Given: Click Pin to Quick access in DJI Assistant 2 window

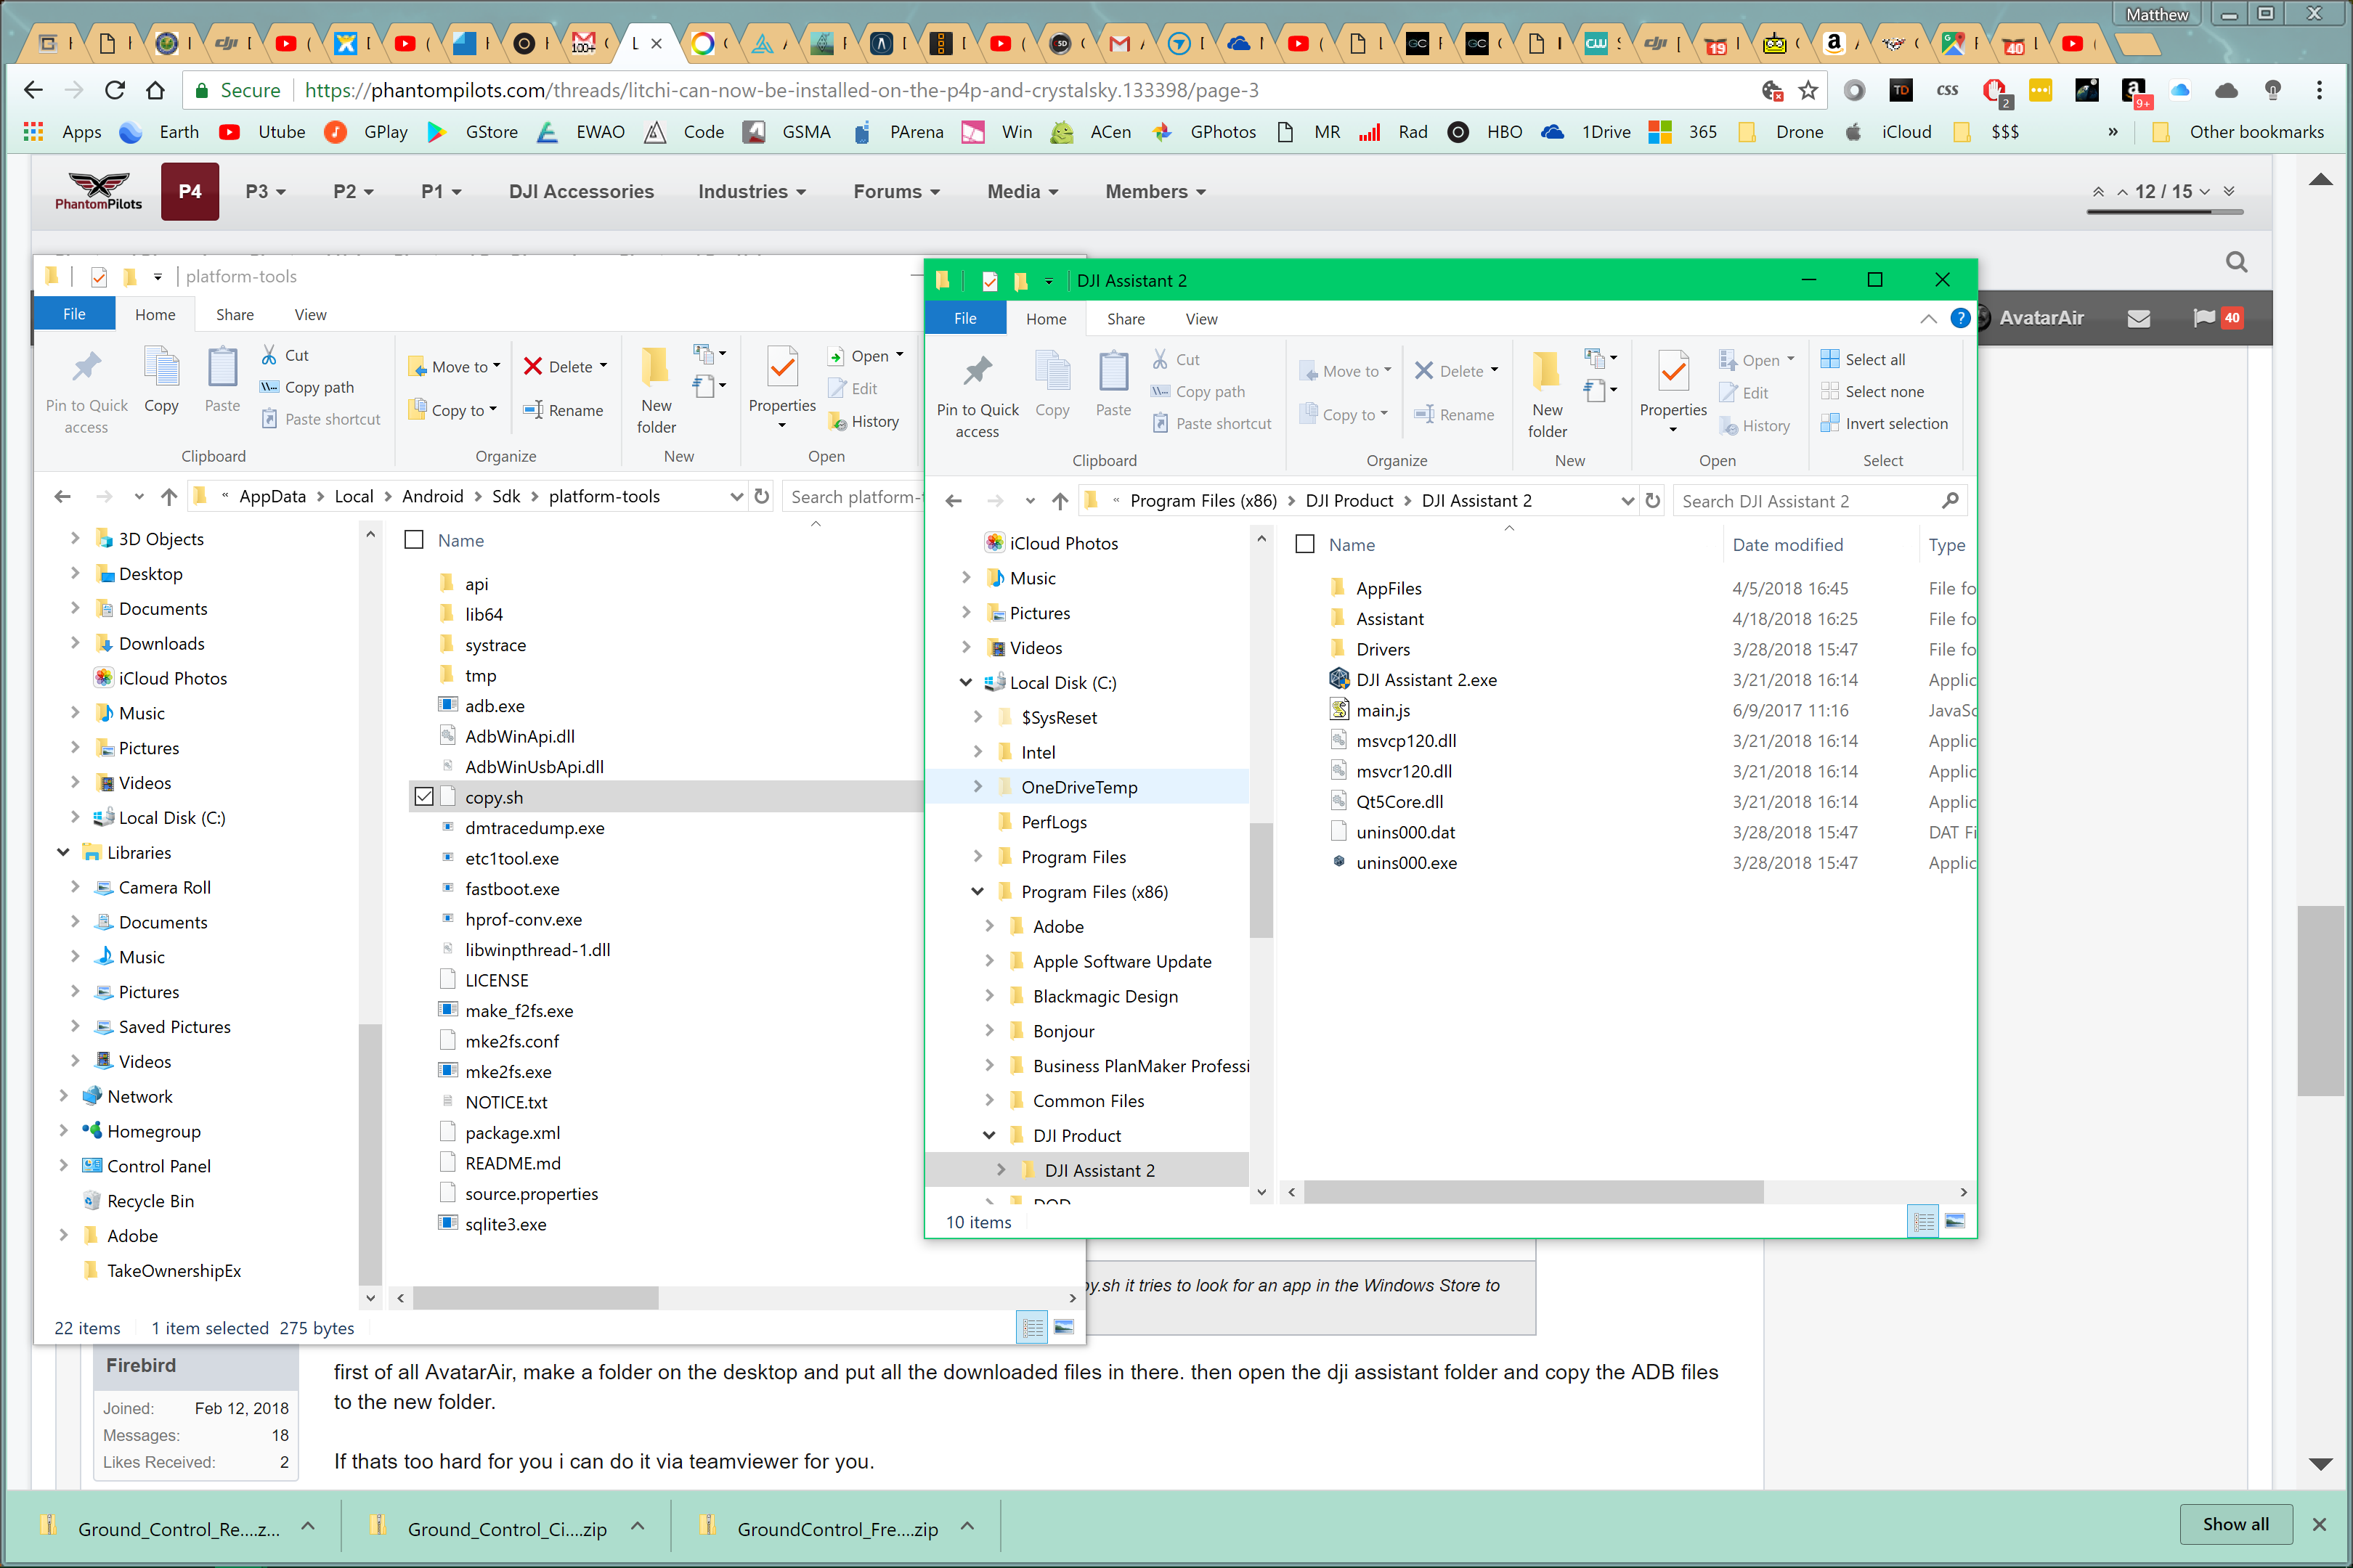Looking at the screenshot, I should point(976,395).
